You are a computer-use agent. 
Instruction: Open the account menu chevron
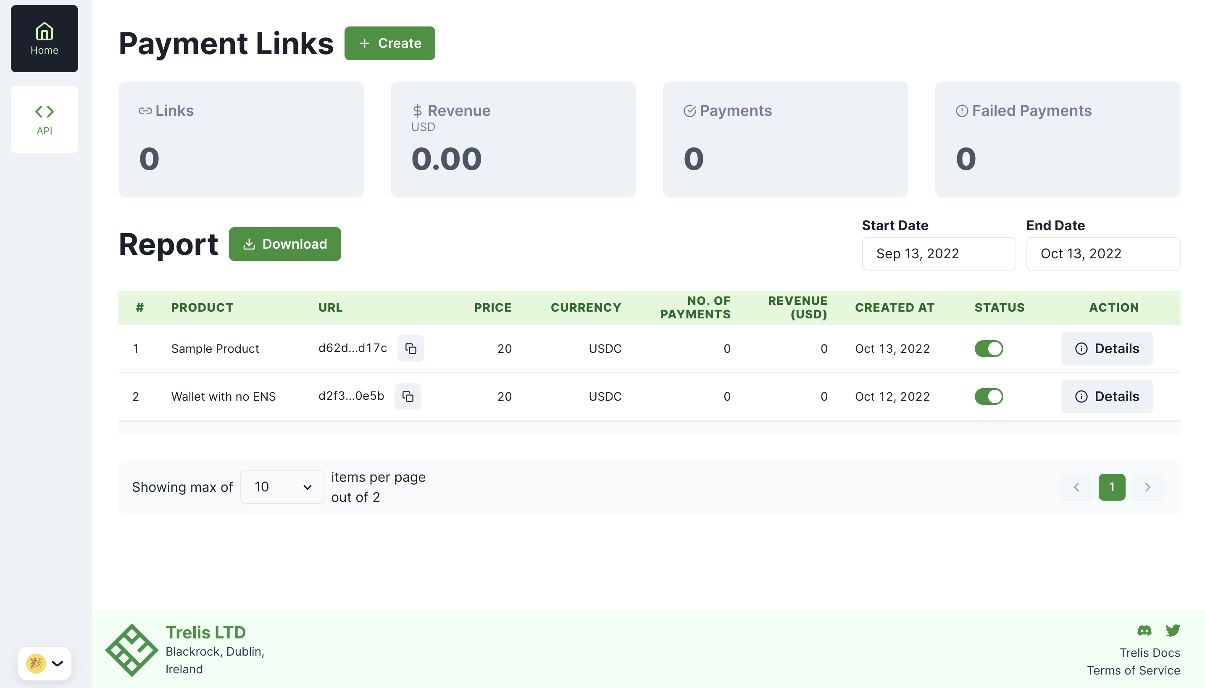point(58,664)
